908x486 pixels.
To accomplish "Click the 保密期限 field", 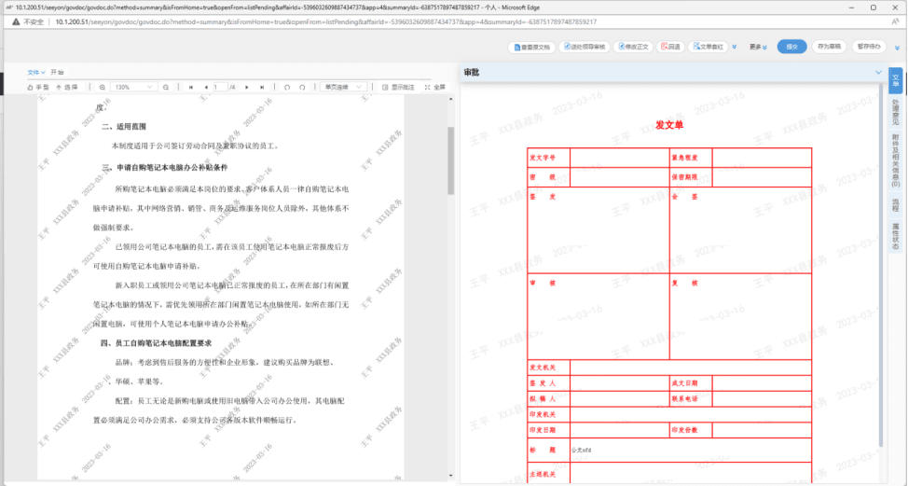I will (x=762, y=177).
